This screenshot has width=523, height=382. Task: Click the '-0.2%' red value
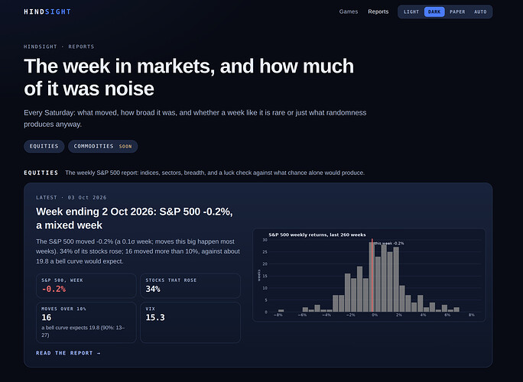click(54, 289)
